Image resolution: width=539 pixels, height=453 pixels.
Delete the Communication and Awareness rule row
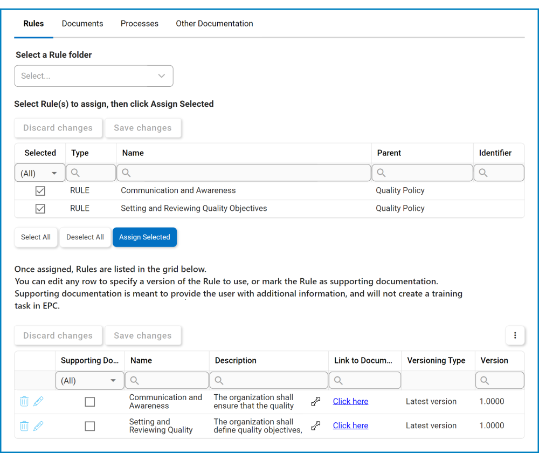[x=24, y=401]
